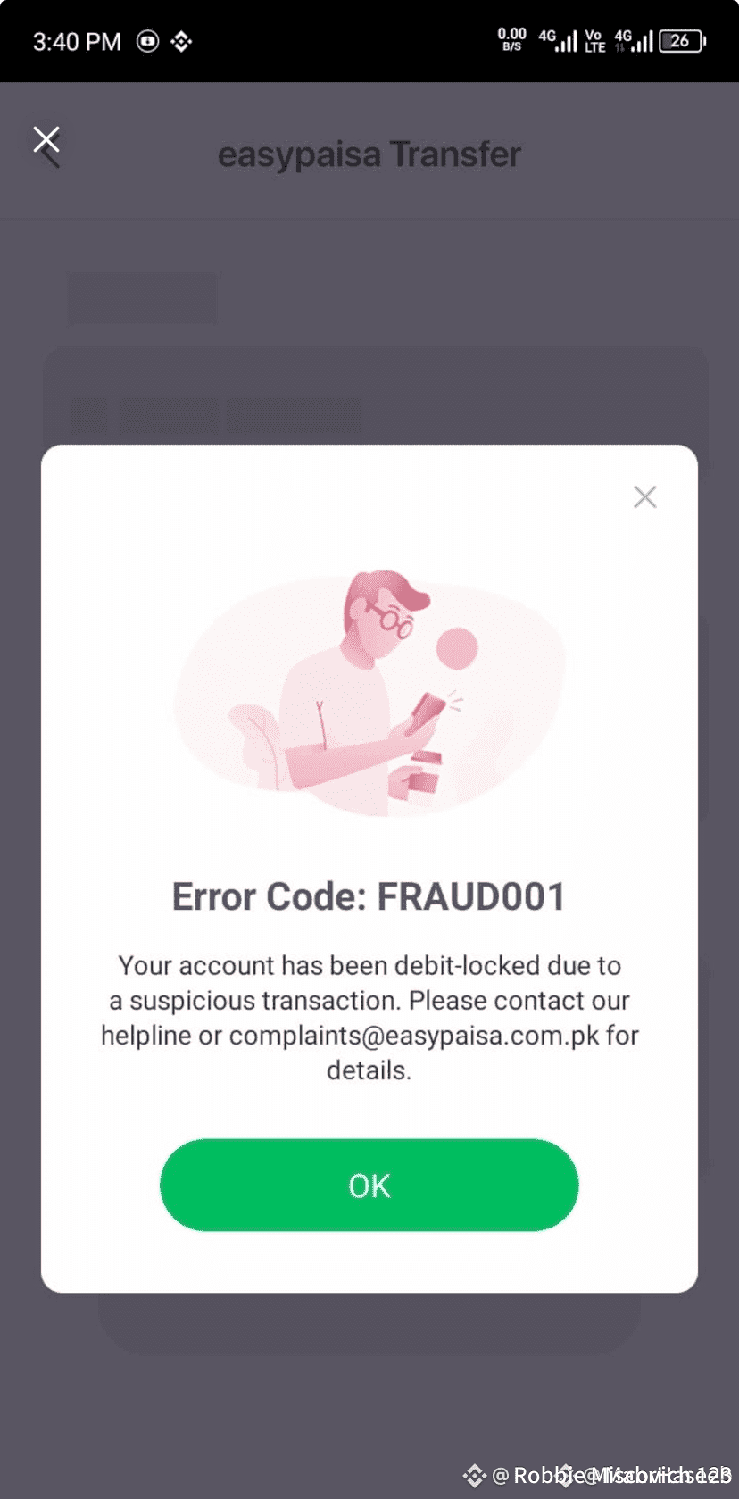This screenshot has width=739, height=1499.
Task: Tap the pink circle in the illustration
Action: pyautogui.click(x=457, y=648)
